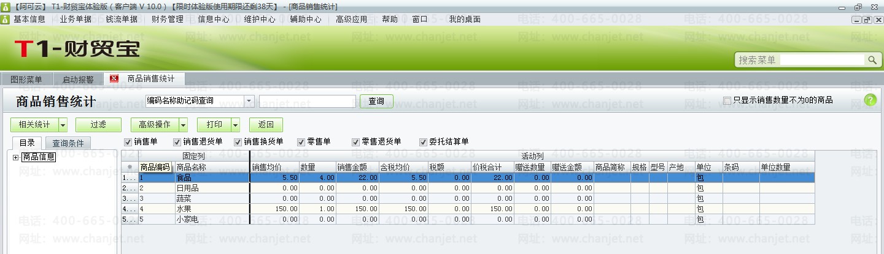Open the 基本信息 menu
Screen dimensions: 884x254
(x=29, y=20)
